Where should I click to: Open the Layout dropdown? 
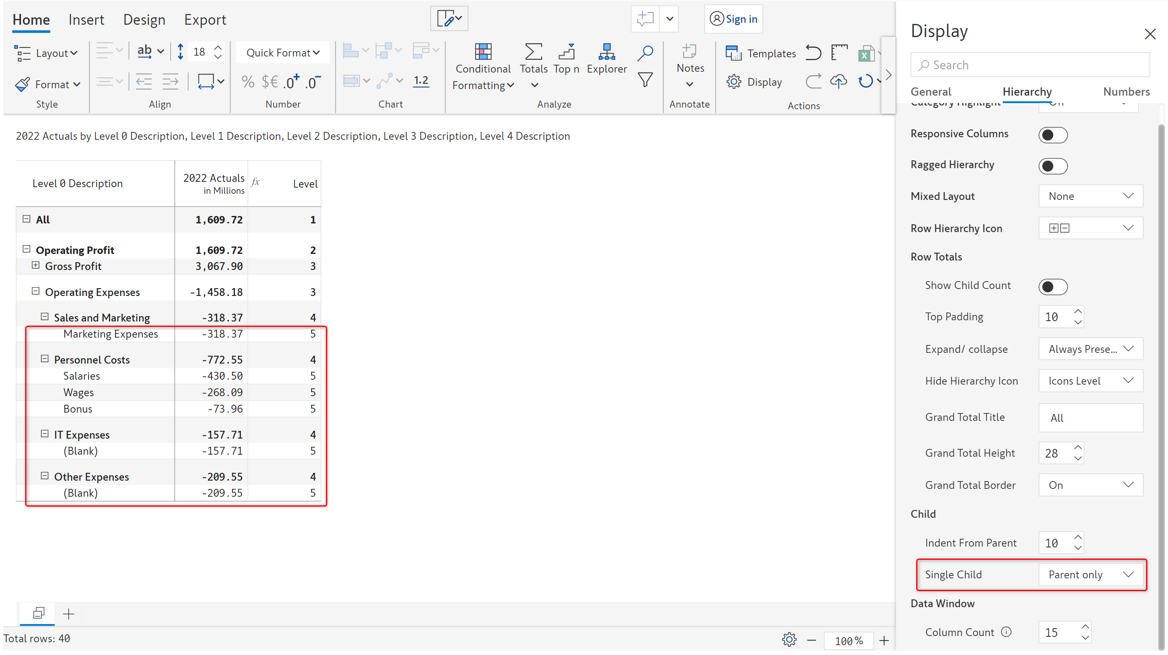(x=46, y=53)
